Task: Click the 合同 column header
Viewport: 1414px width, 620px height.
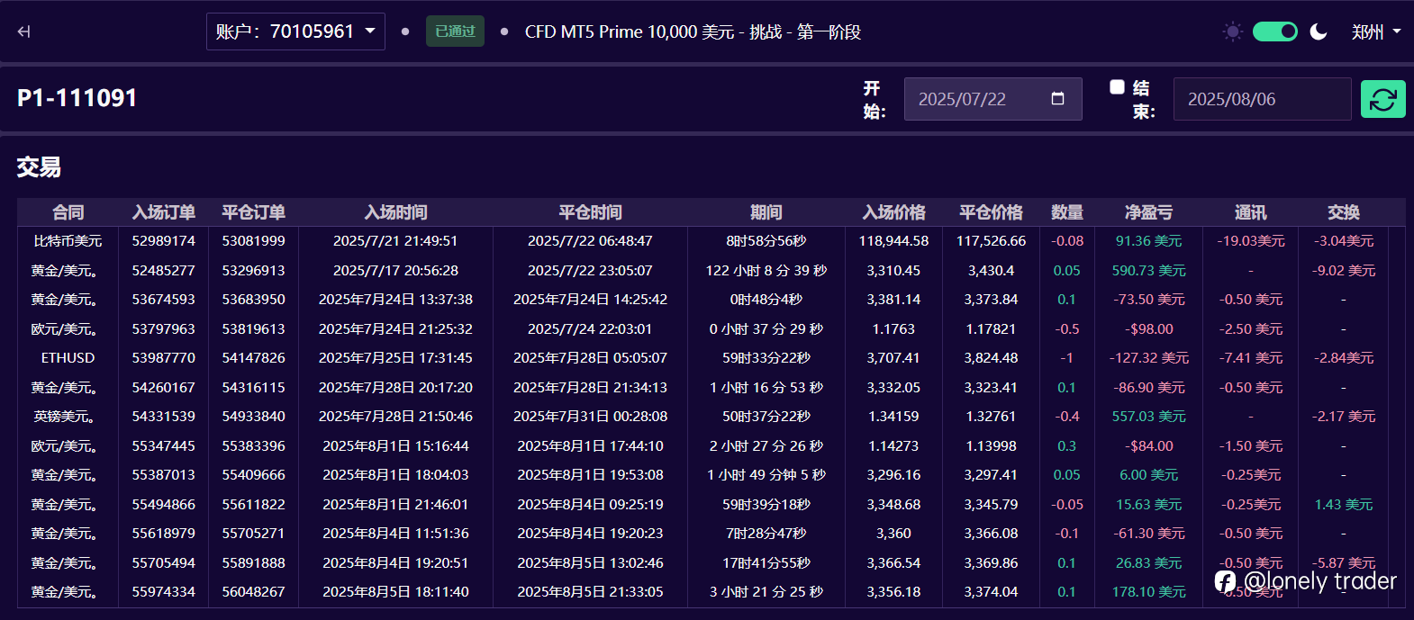Action: coord(68,212)
